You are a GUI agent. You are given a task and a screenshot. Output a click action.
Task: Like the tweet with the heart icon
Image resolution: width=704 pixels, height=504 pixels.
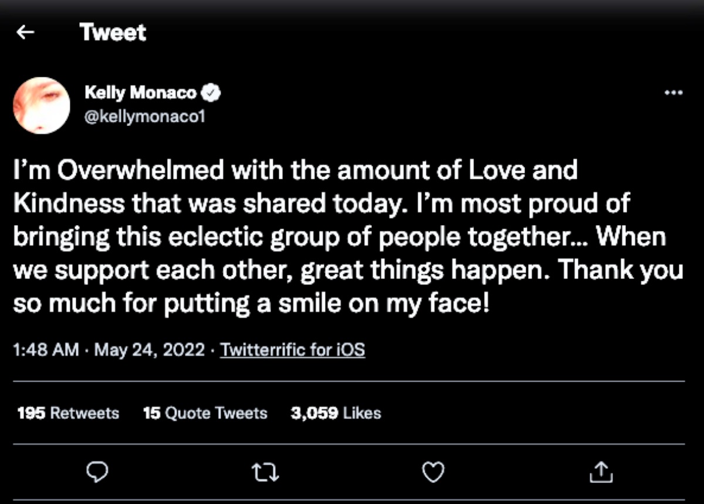pyautogui.click(x=434, y=472)
